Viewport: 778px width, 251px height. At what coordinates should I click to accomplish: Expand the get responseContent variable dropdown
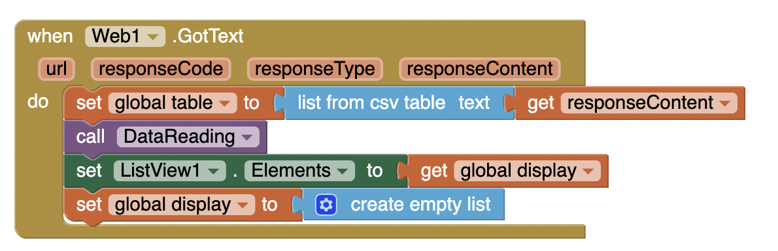(649, 103)
